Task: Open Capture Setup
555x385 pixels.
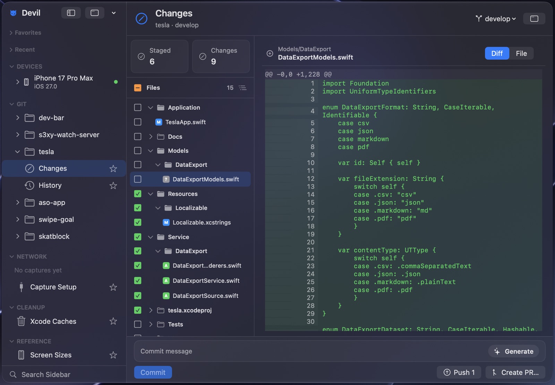Action: click(53, 287)
